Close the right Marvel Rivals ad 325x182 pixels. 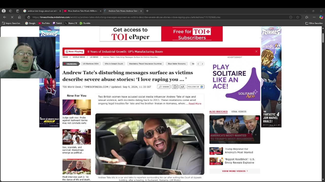coord(280,28)
